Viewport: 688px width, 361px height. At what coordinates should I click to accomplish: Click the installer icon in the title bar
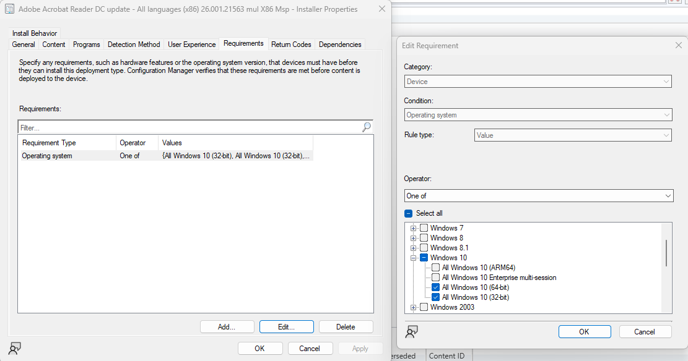click(x=10, y=9)
